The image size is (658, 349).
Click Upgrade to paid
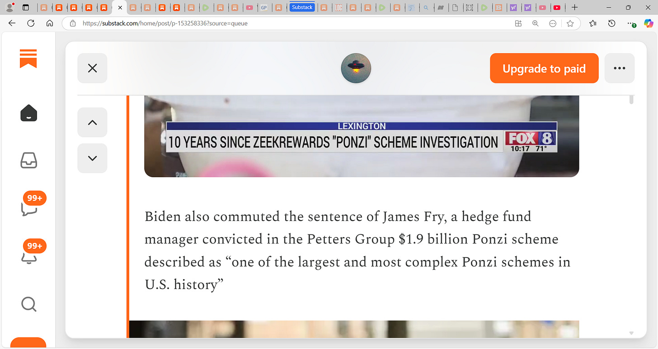tap(544, 69)
